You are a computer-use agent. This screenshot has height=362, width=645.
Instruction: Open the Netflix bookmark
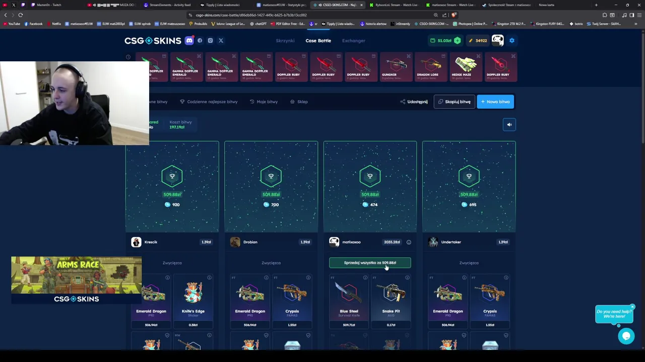[x=54, y=24]
